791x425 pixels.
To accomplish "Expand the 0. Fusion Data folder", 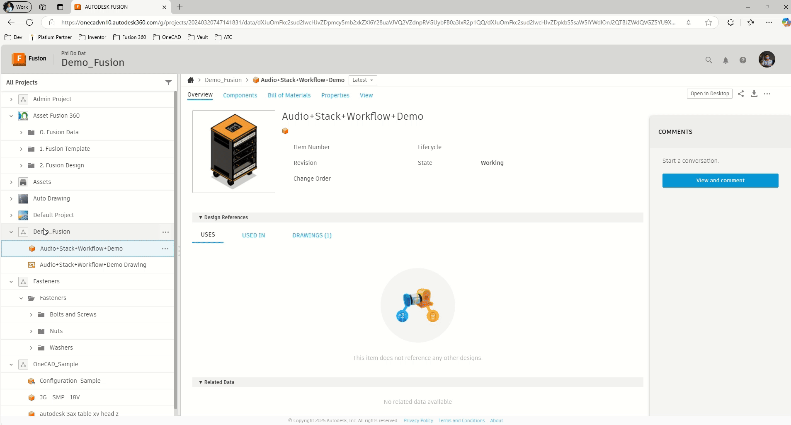I will tap(21, 132).
